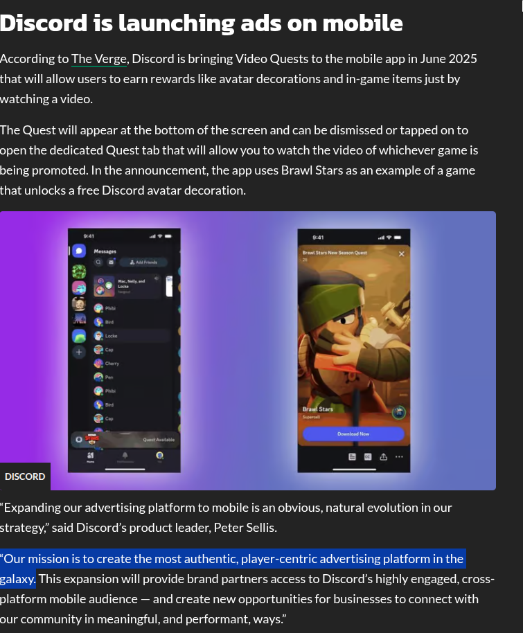523x633 pixels.
Task: Toggle closed captions CC icon below video
Action: [x=368, y=457]
